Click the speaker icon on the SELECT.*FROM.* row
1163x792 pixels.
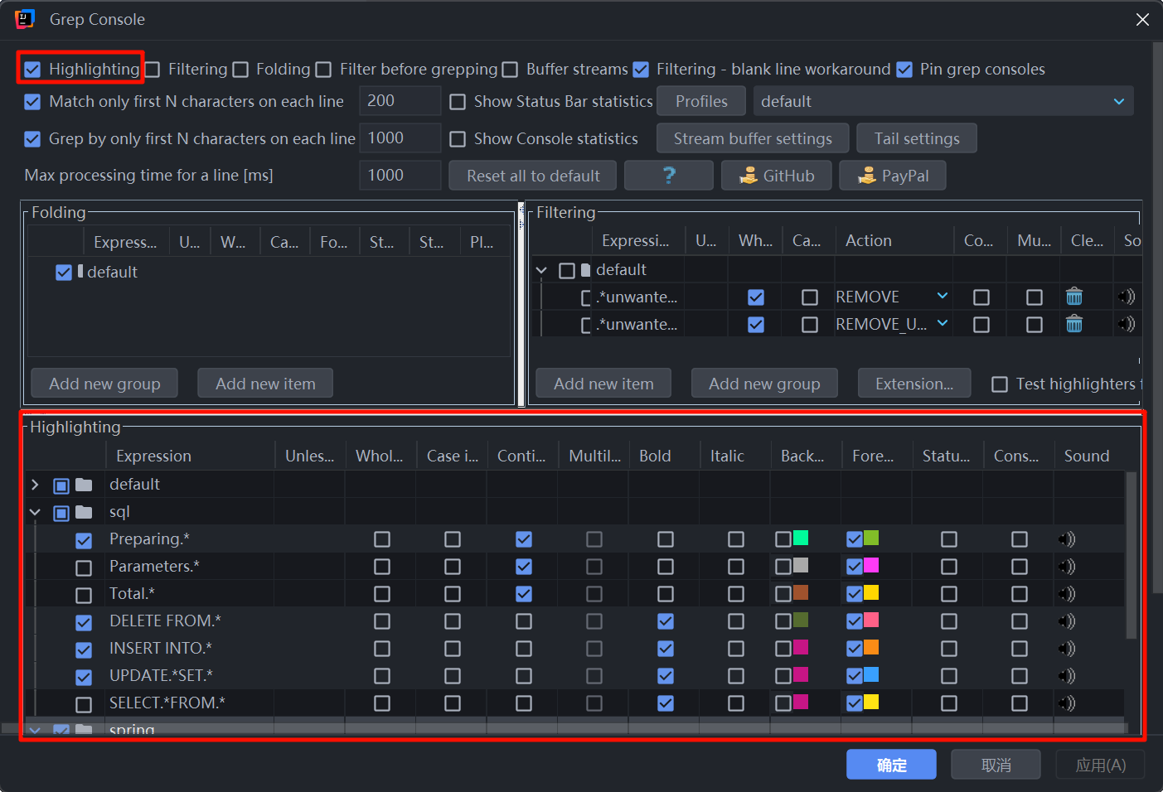[x=1066, y=703]
